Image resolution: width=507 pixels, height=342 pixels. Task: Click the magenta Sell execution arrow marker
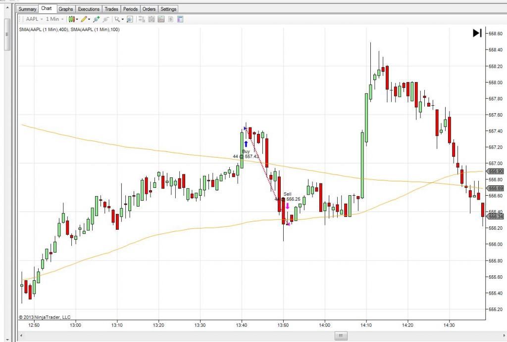click(x=287, y=206)
